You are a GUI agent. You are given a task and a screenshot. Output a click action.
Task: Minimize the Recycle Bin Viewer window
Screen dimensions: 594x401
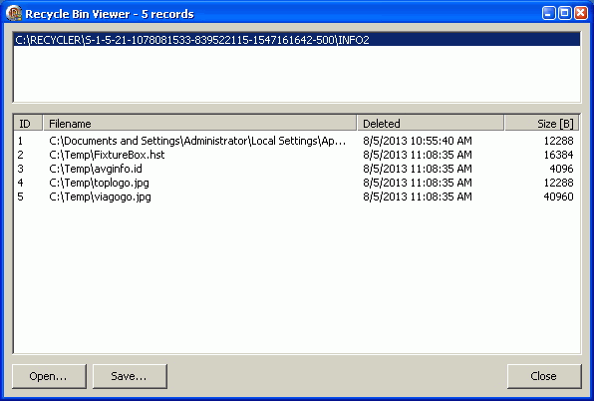[x=548, y=13]
